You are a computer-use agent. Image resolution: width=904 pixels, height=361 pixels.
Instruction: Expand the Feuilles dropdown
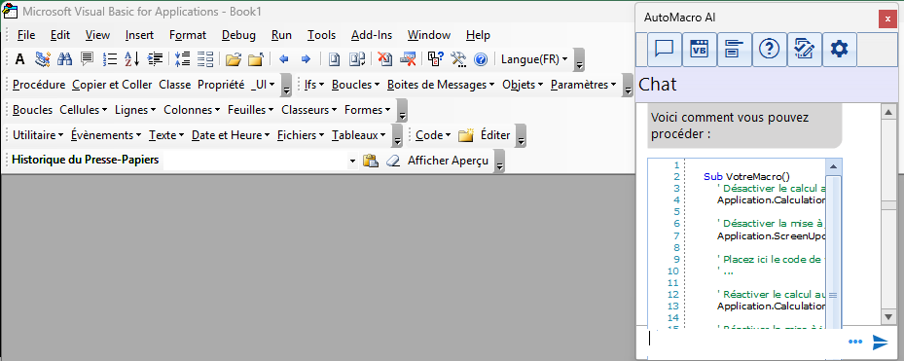pos(251,110)
